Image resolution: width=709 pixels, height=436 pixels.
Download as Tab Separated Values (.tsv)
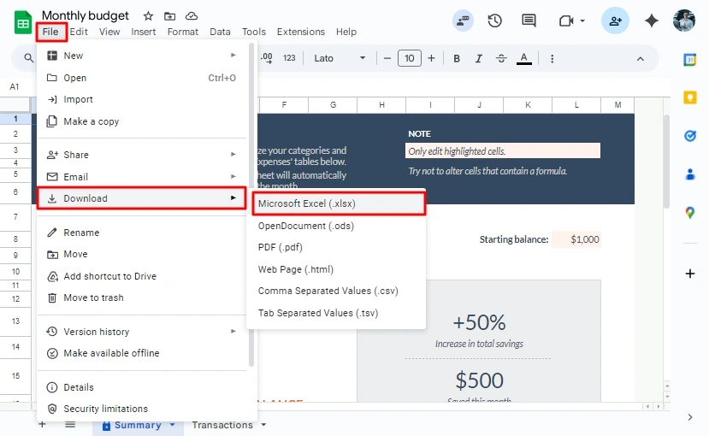335,313
